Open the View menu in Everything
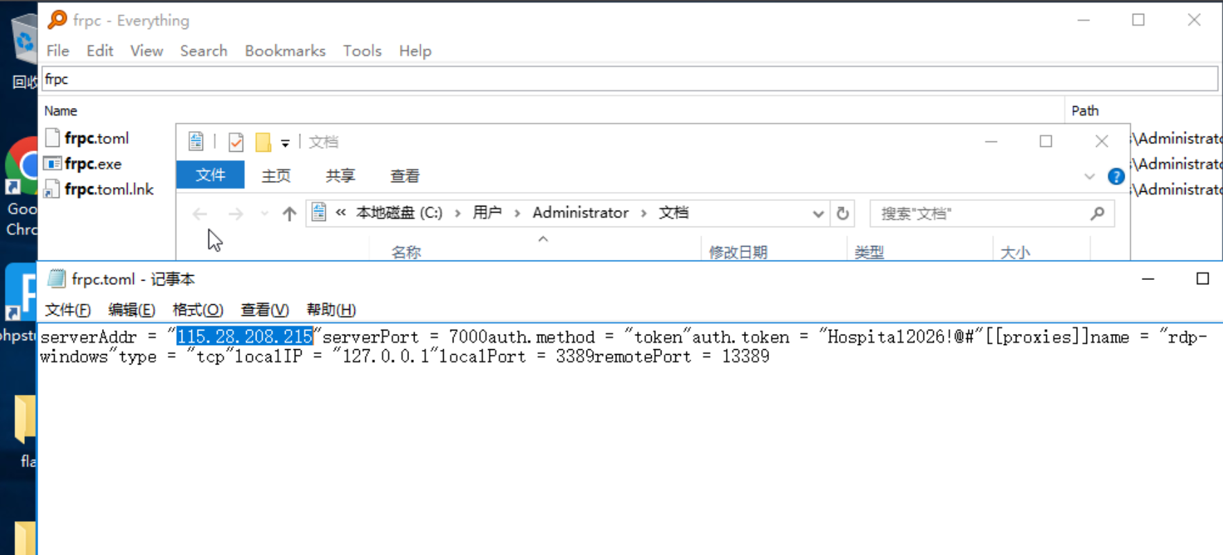Image resolution: width=1223 pixels, height=555 pixels. (x=146, y=51)
